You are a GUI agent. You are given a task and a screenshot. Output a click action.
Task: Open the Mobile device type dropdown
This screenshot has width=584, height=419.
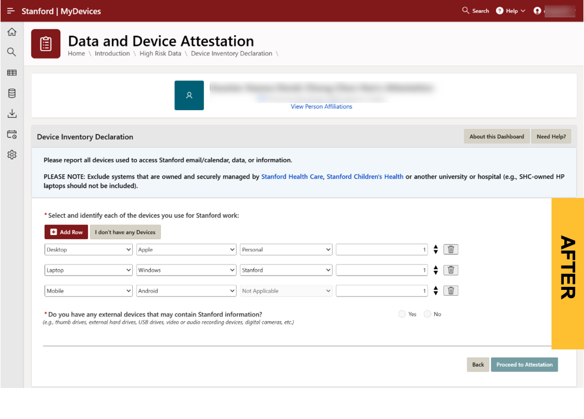[88, 290]
